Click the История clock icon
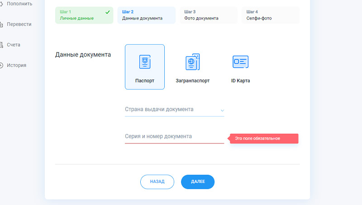This screenshot has height=205, width=362. 1,65
